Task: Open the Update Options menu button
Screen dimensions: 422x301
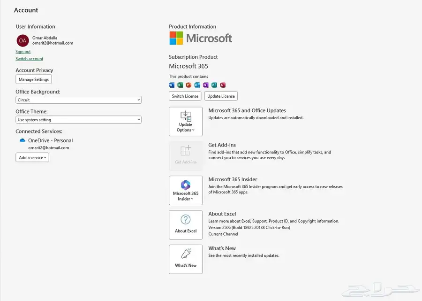Action: point(186,121)
